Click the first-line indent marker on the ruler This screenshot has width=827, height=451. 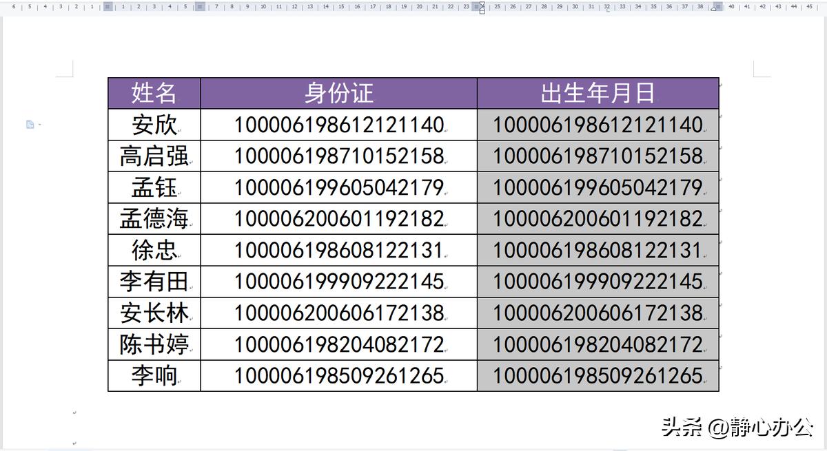pos(483,3)
